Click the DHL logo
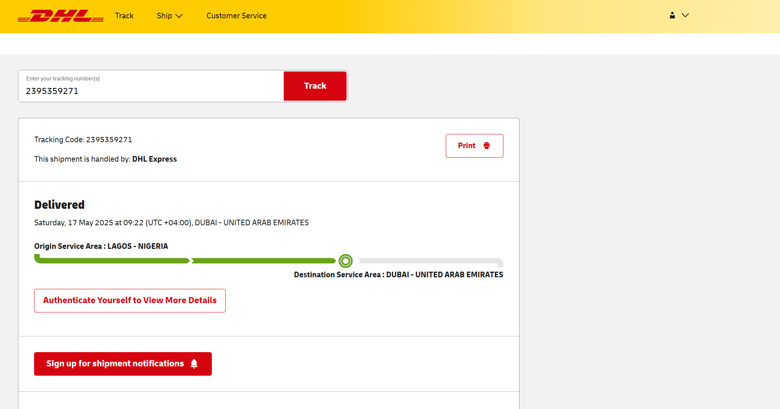The image size is (780, 409). (x=61, y=16)
